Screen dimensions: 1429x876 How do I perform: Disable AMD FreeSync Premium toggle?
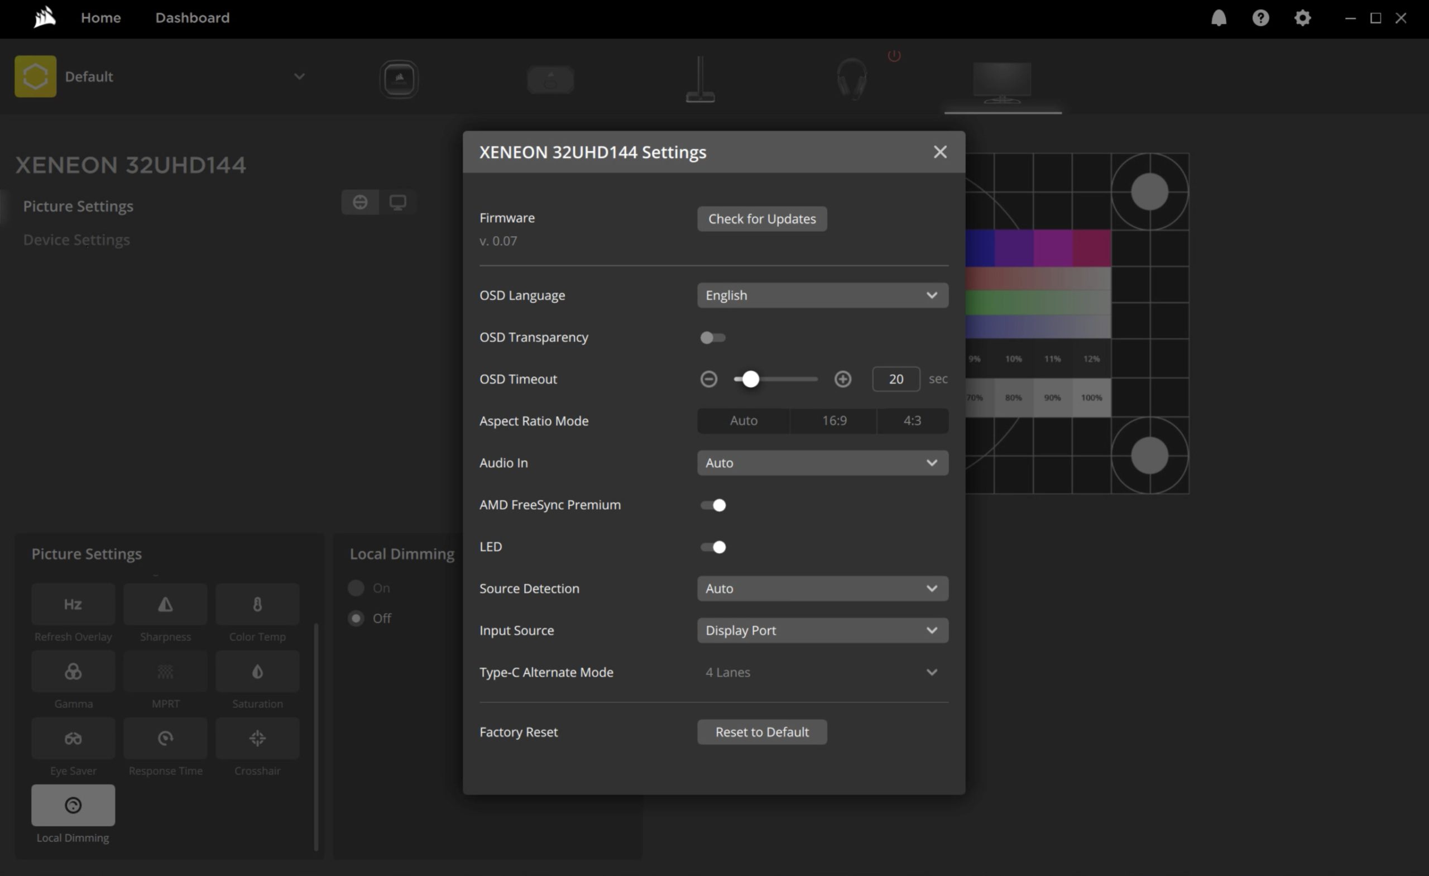[x=712, y=505]
